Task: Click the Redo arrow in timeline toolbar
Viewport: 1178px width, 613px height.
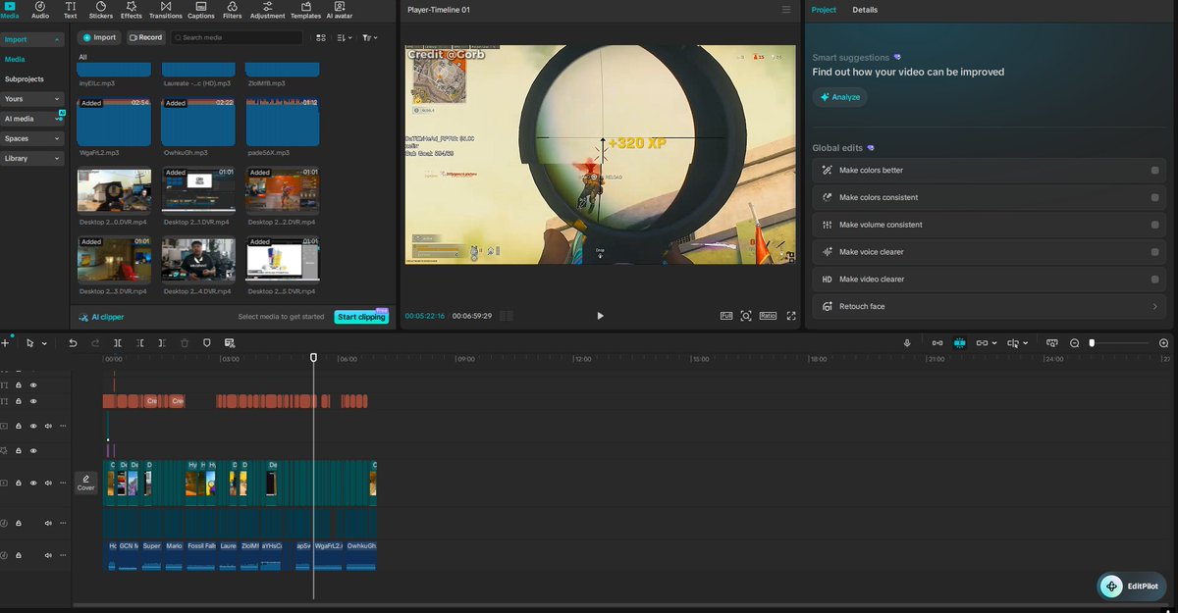Action: point(95,343)
